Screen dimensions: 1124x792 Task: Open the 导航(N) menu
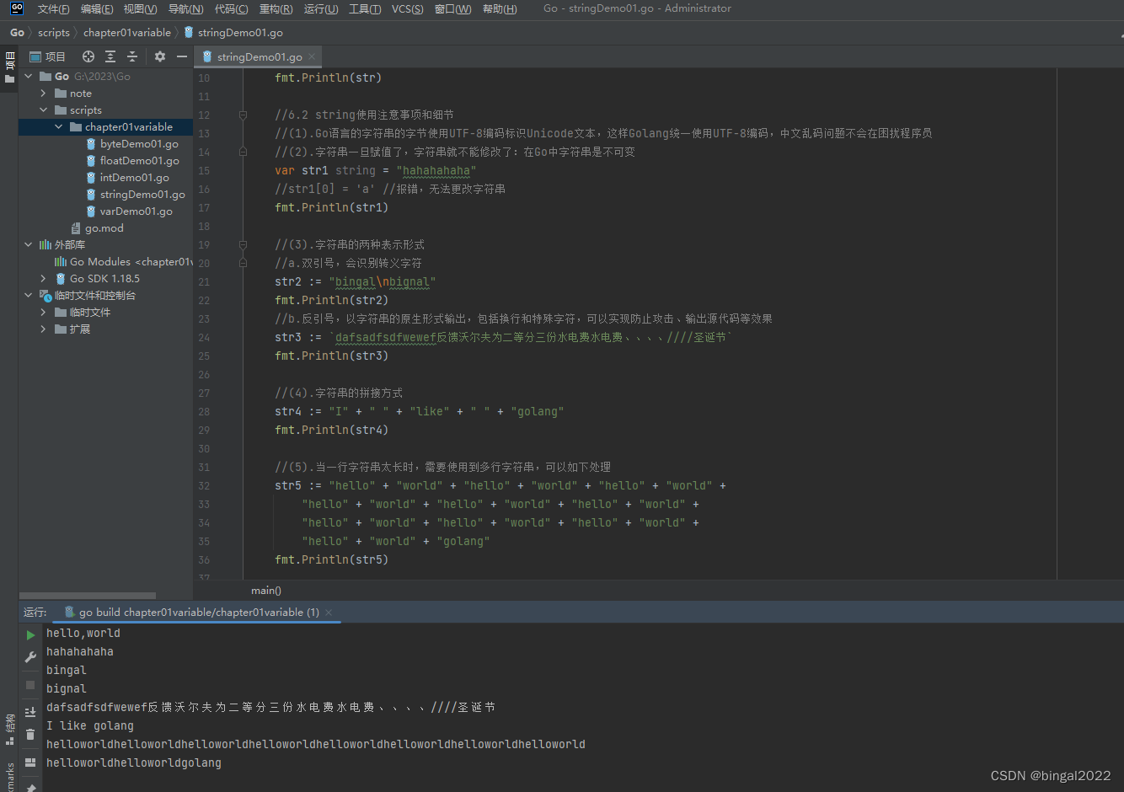click(186, 8)
